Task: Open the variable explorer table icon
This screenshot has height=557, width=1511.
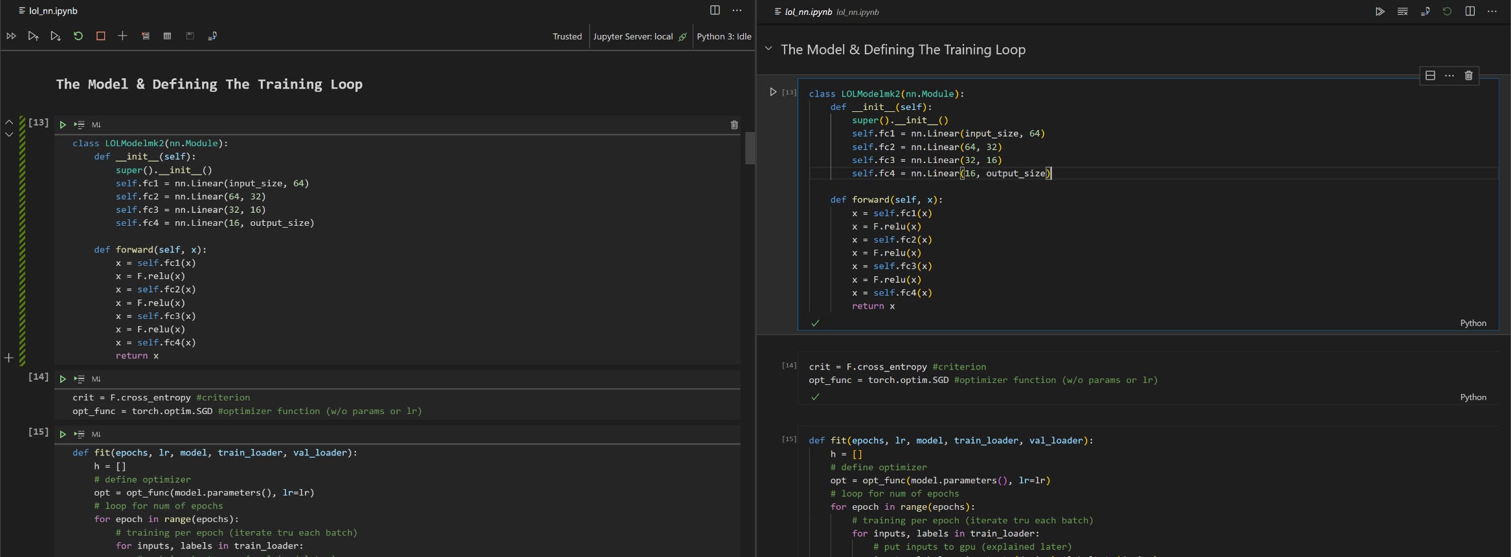Action: (167, 36)
